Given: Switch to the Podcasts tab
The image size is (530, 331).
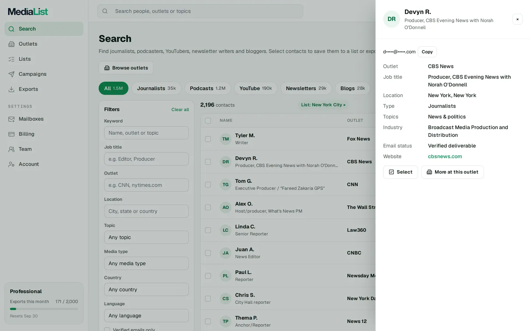Looking at the screenshot, I should coord(208,88).
